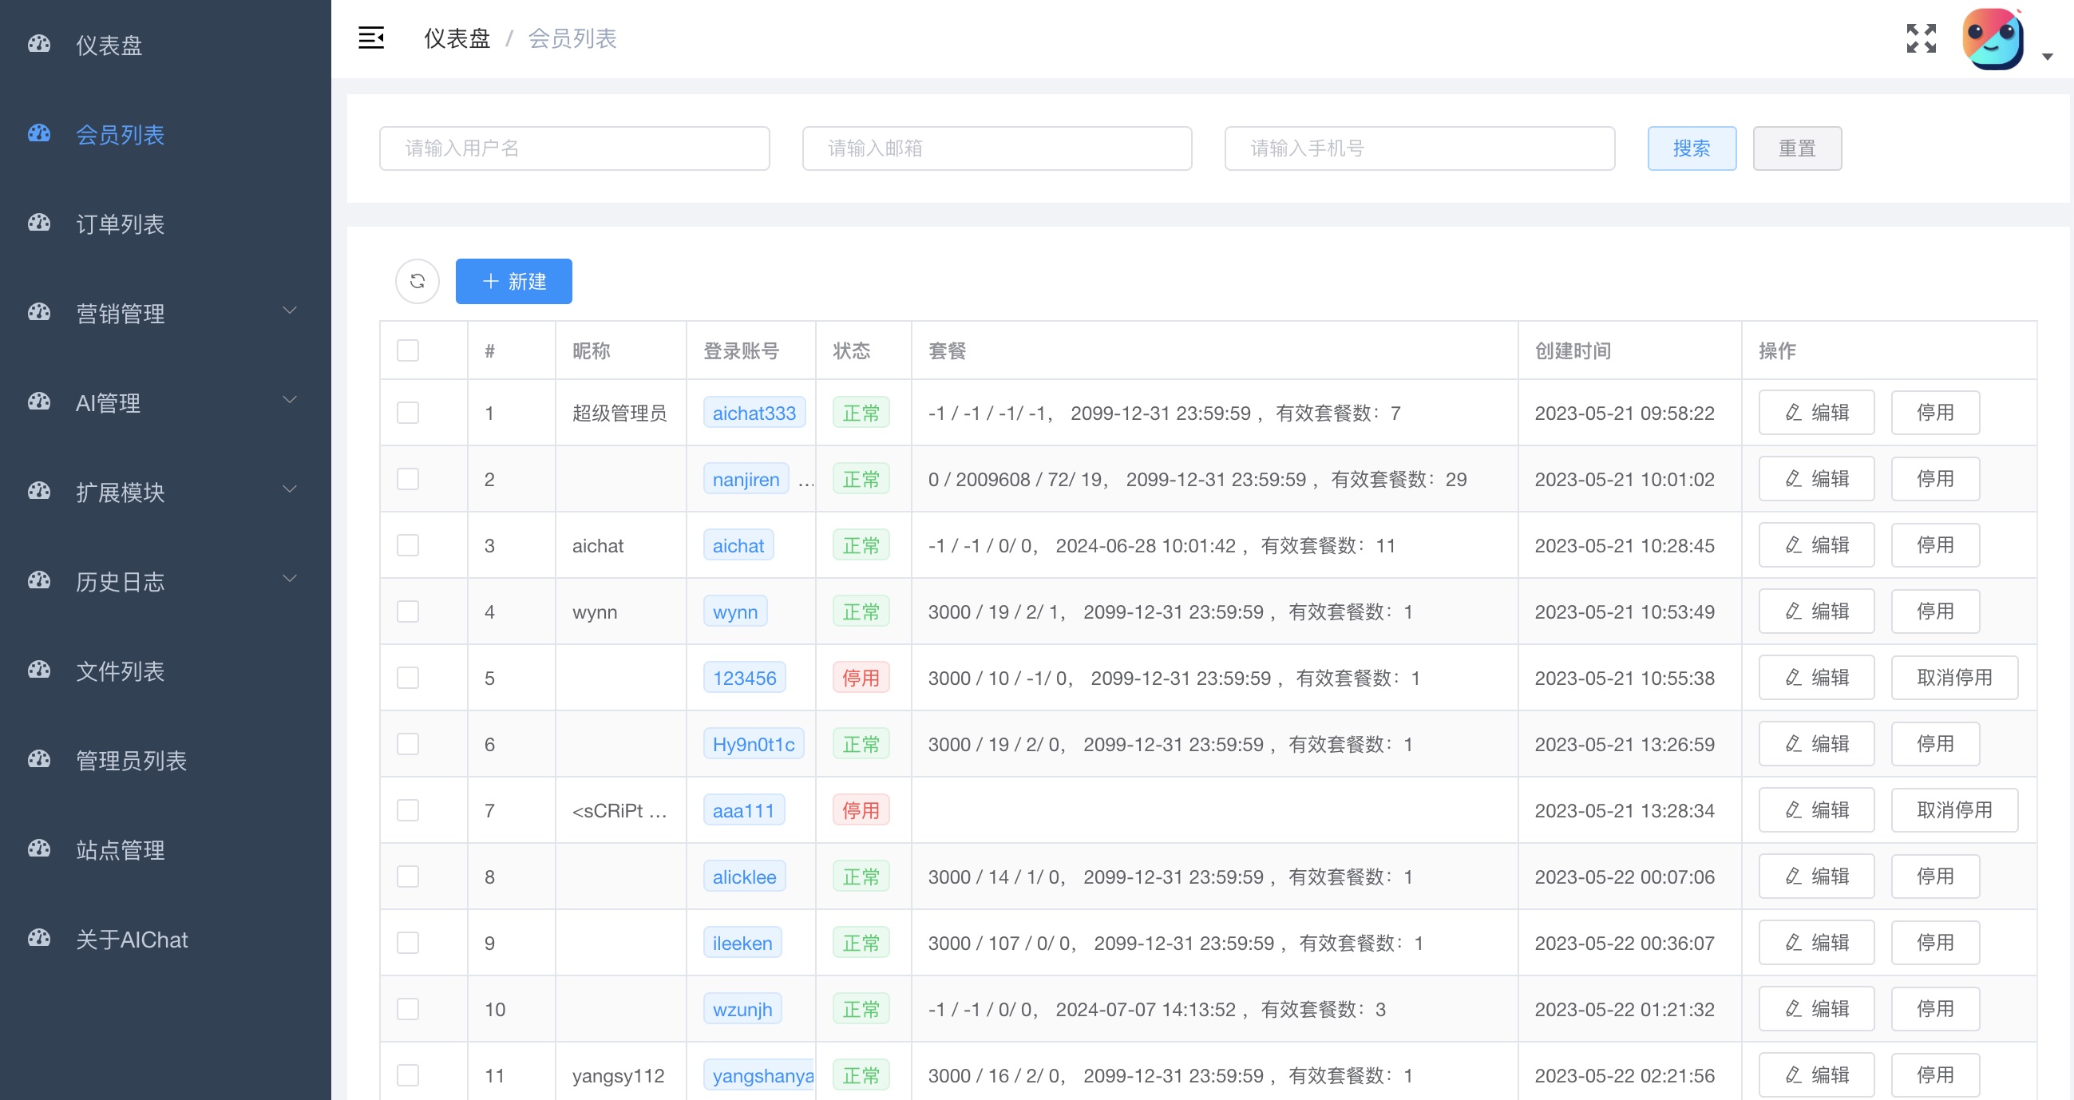This screenshot has width=2074, height=1100.
Task: Check the row for aichat333
Action: [408, 413]
